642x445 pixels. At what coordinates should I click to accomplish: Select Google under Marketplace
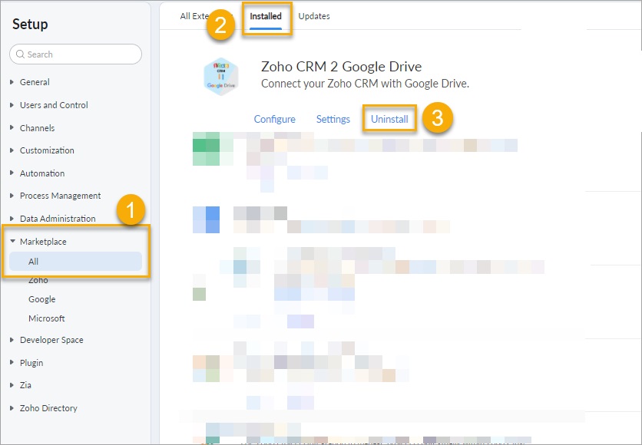41,299
